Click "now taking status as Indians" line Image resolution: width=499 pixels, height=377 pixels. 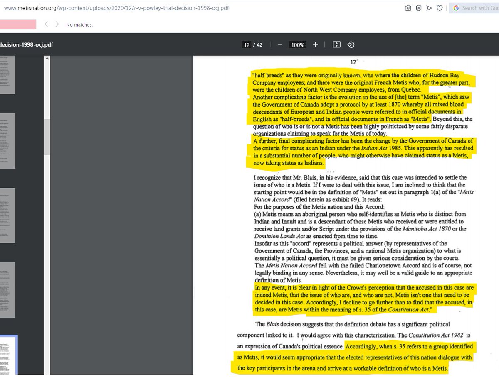tap(289, 163)
